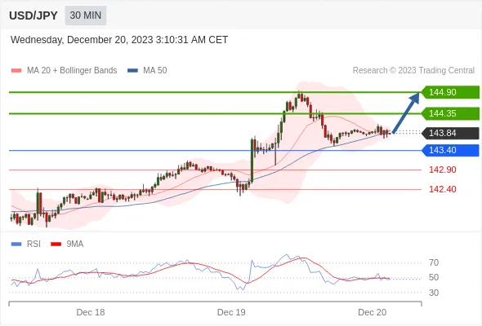
Task: Click the Dec 20 date axis label
Action: 373,312
